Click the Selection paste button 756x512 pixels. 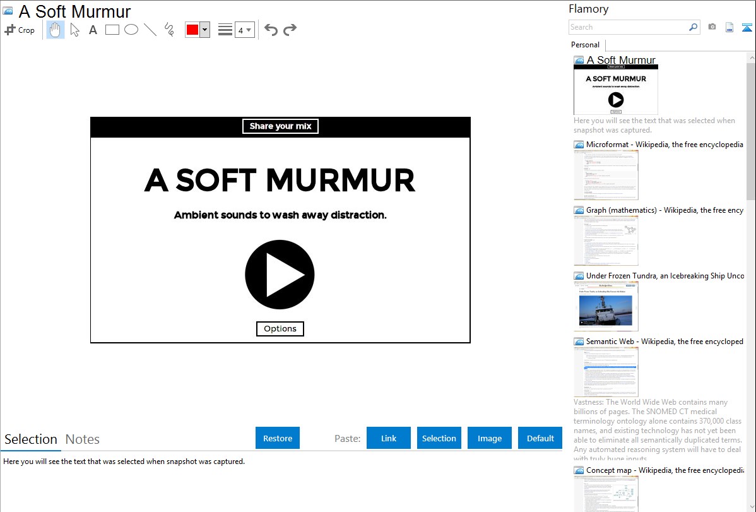pyautogui.click(x=439, y=438)
